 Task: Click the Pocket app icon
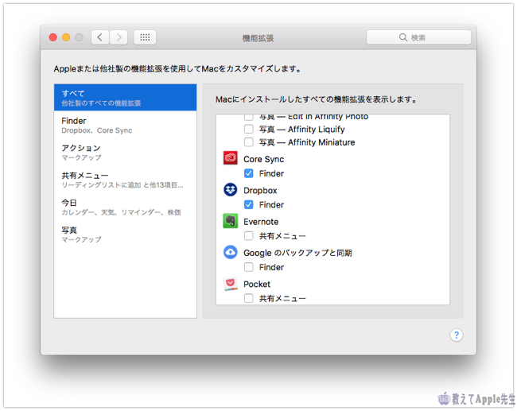click(x=230, y=284)
